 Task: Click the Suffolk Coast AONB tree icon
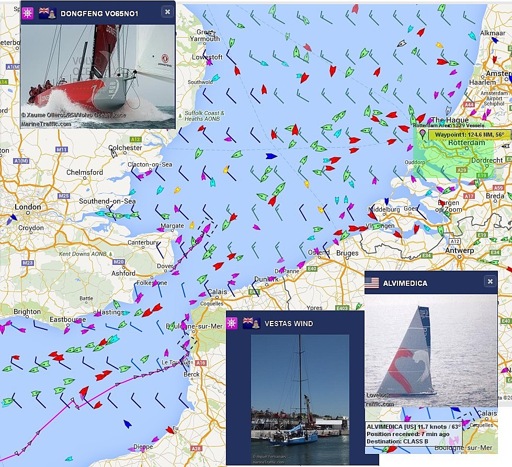click(180, 116)
